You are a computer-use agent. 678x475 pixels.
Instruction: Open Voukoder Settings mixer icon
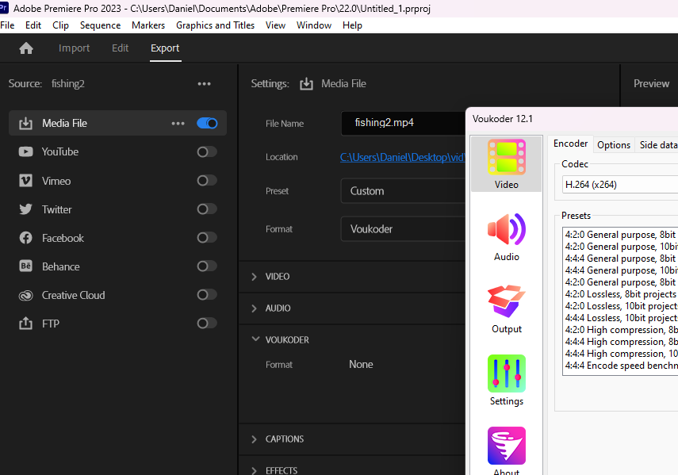click(x=507, y=381)
